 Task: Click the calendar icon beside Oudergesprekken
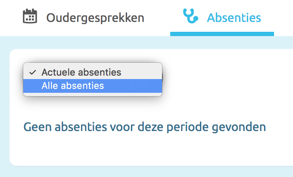[x=30, y=17]
